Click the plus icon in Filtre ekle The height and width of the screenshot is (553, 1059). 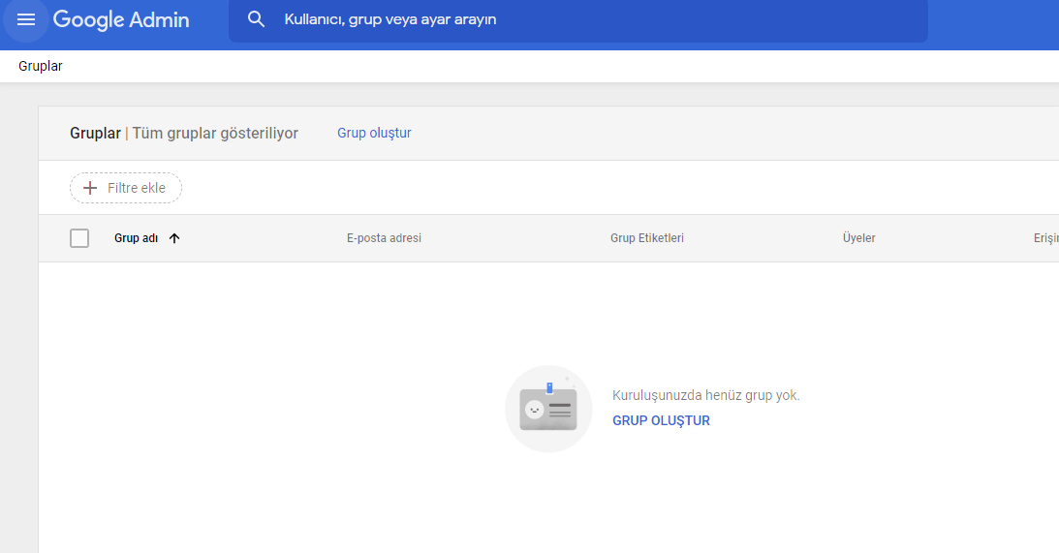pos(90,188)
